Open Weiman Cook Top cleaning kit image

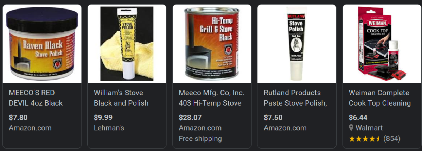382,44
